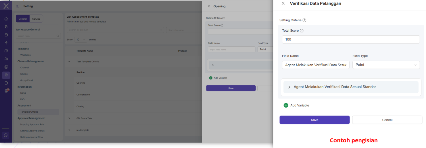Open the show entries count dropdown
This screenshot has height=148, width=426.
81,40
